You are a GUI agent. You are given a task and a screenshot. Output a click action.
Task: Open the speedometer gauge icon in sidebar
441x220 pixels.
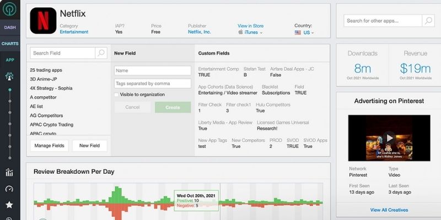coord(9,189)
